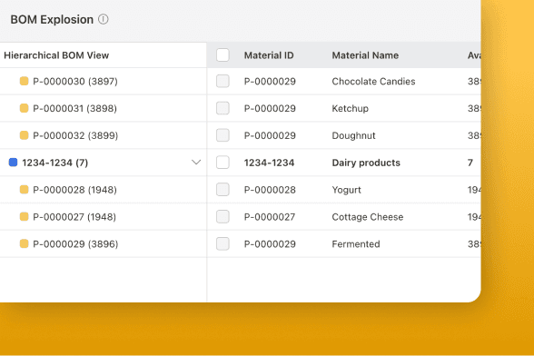Click the Hierarchical BOM View header

pyautogui.click(x=56, y=55)
